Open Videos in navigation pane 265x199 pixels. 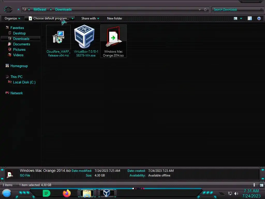(x=18, y=55)
